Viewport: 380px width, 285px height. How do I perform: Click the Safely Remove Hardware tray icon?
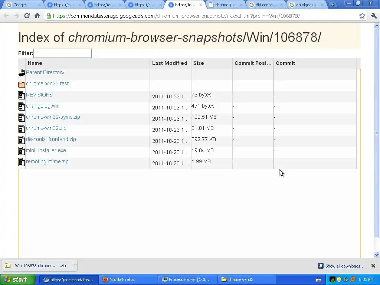tap(346, 280)
